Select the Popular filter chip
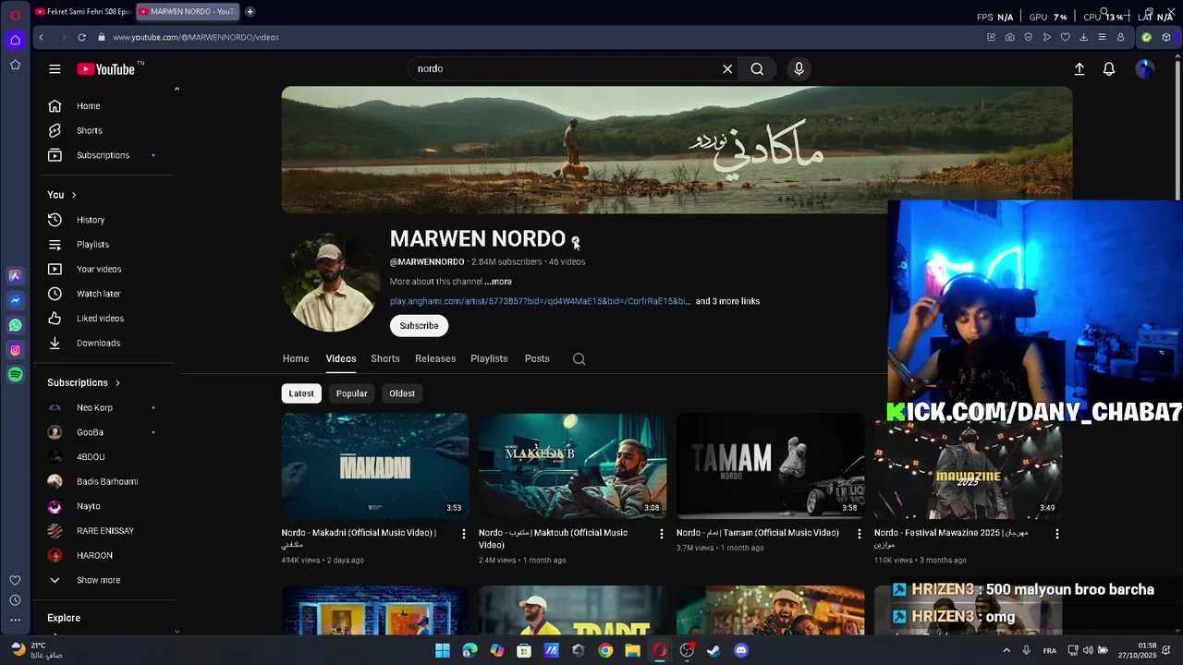Viewport: 1183px width, 665px height. point(351,393)
